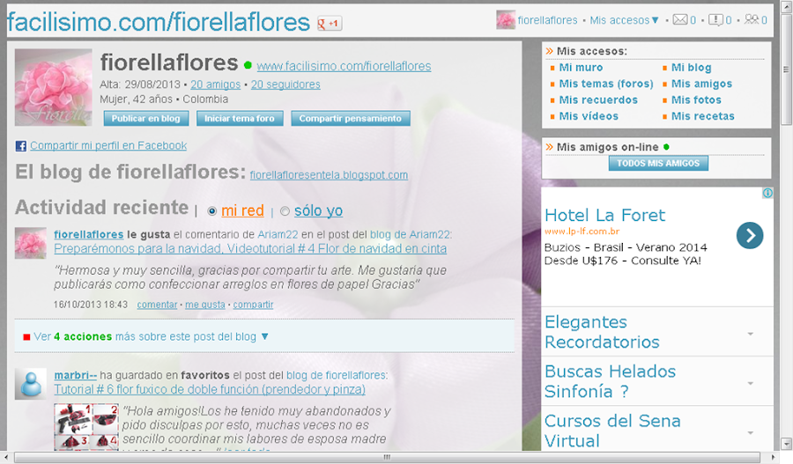793x464 pixels.
Task: Expand the Cursos del Sena Virtual arrow
Action: (x=751, y=432)
